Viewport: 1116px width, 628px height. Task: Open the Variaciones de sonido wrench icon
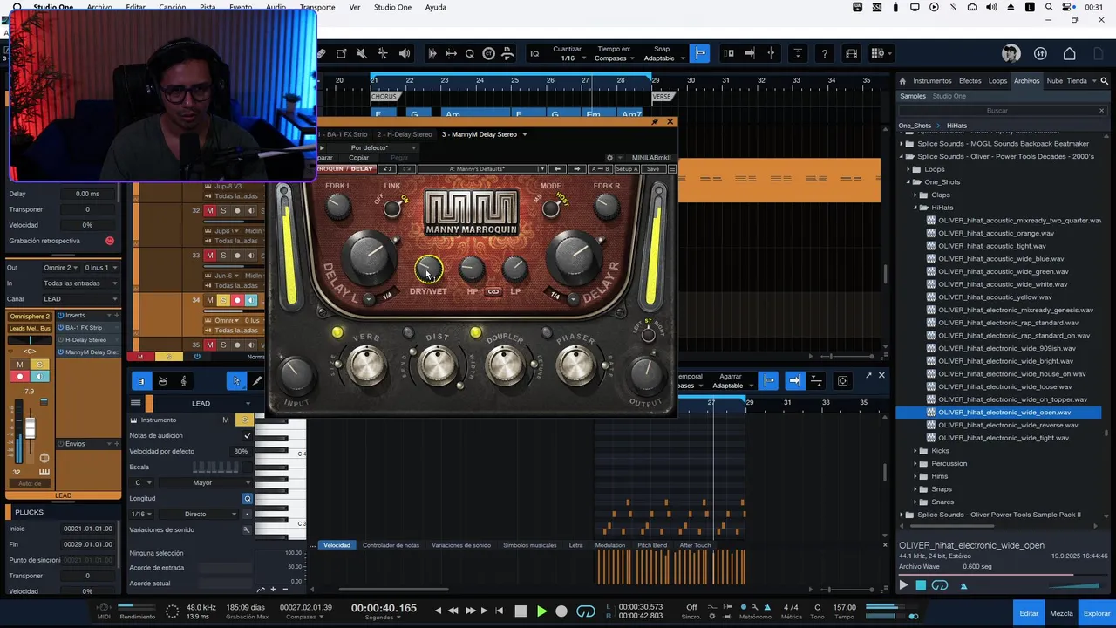247,529
